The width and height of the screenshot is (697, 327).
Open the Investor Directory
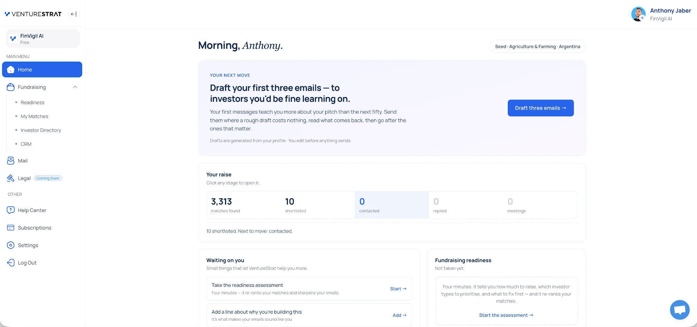(x=41, y=130)
